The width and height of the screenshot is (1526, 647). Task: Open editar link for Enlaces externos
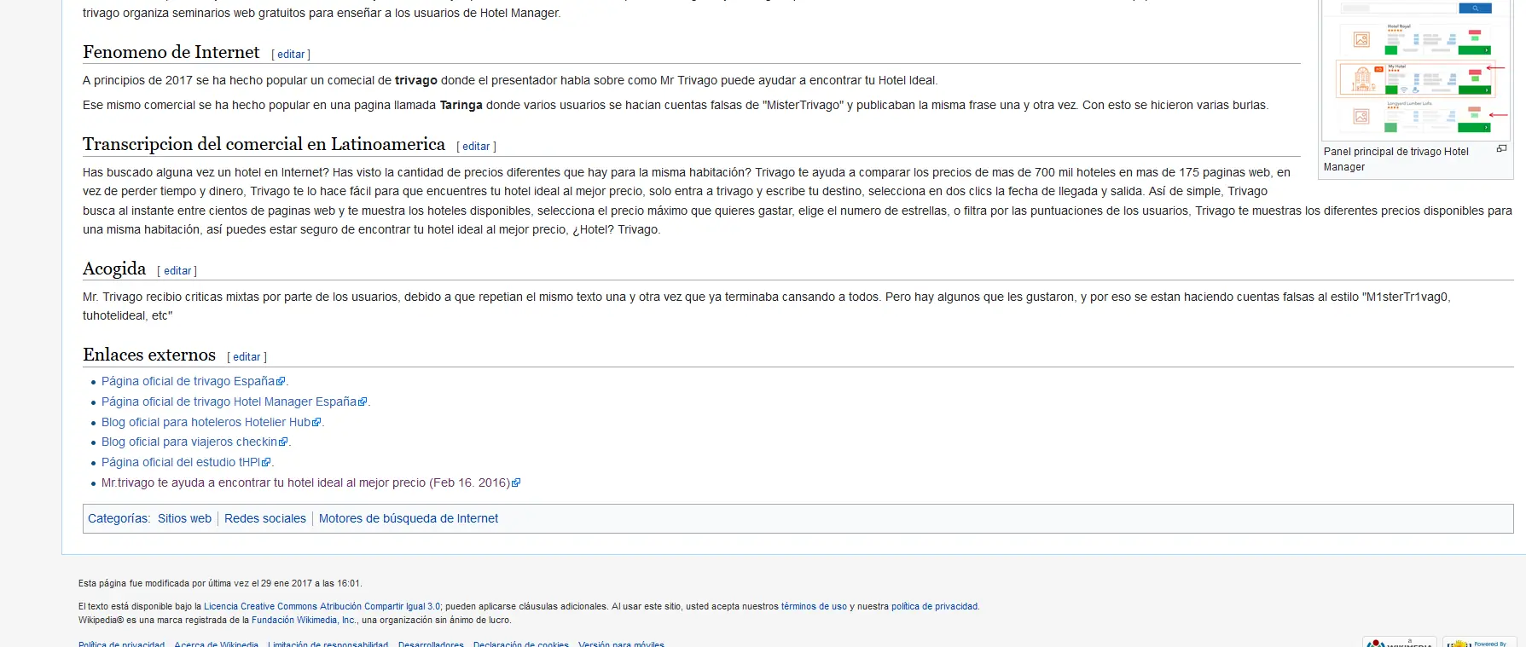(247, 357)
